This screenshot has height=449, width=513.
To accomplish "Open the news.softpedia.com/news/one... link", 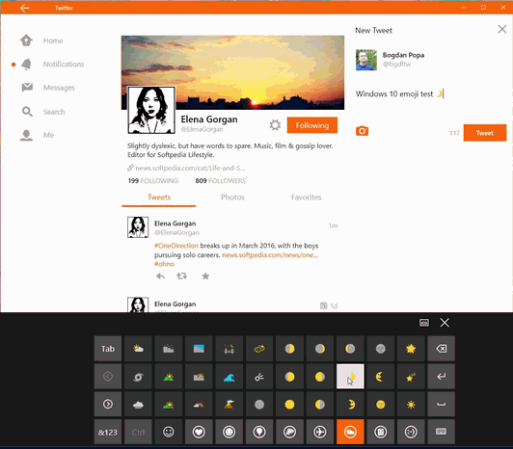I will [270, 254].
